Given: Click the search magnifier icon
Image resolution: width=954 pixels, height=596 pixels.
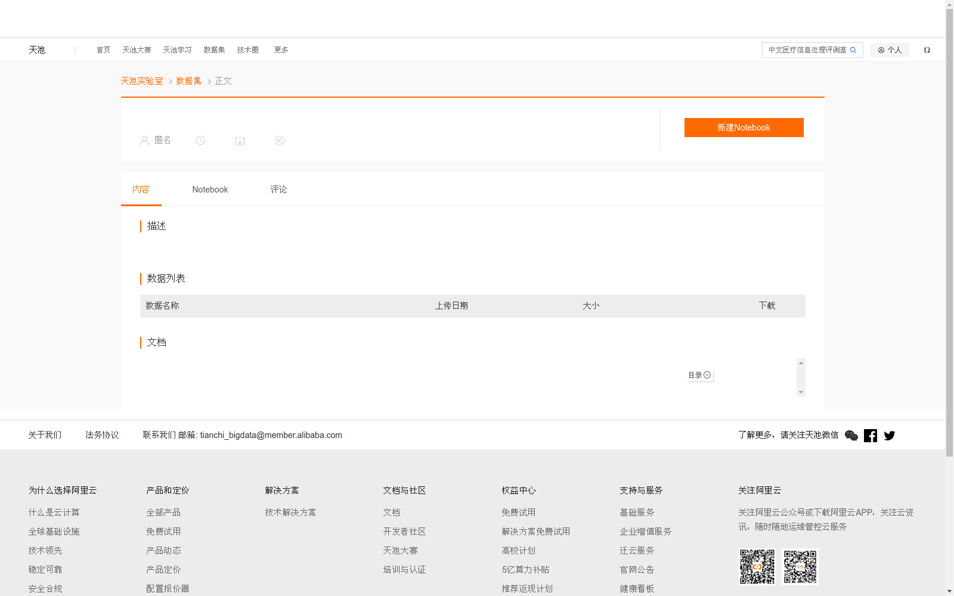Looking at the screenshot, I should click(853, 50).
